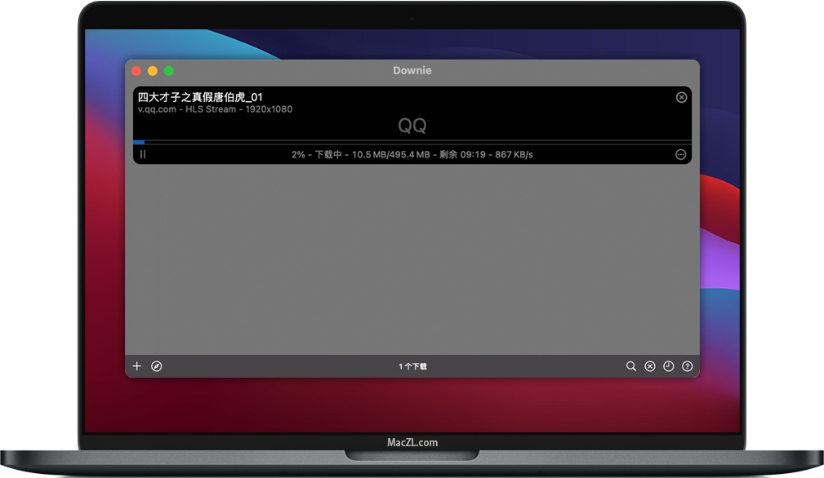
Task: Cancel the download with the X icon
Action: [x=681, y=97]
